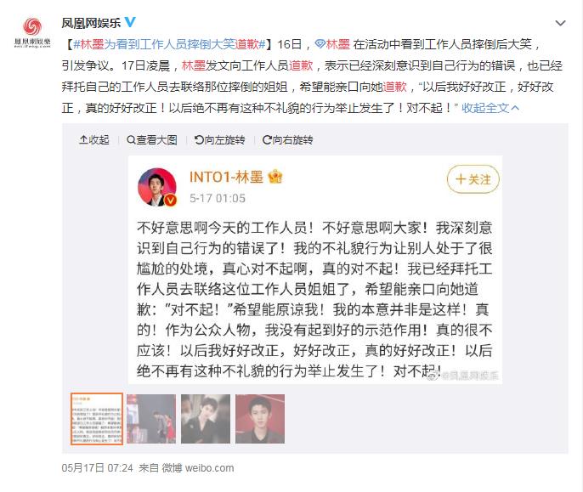Collapse the image viewer with 收起

coord(94,140)
